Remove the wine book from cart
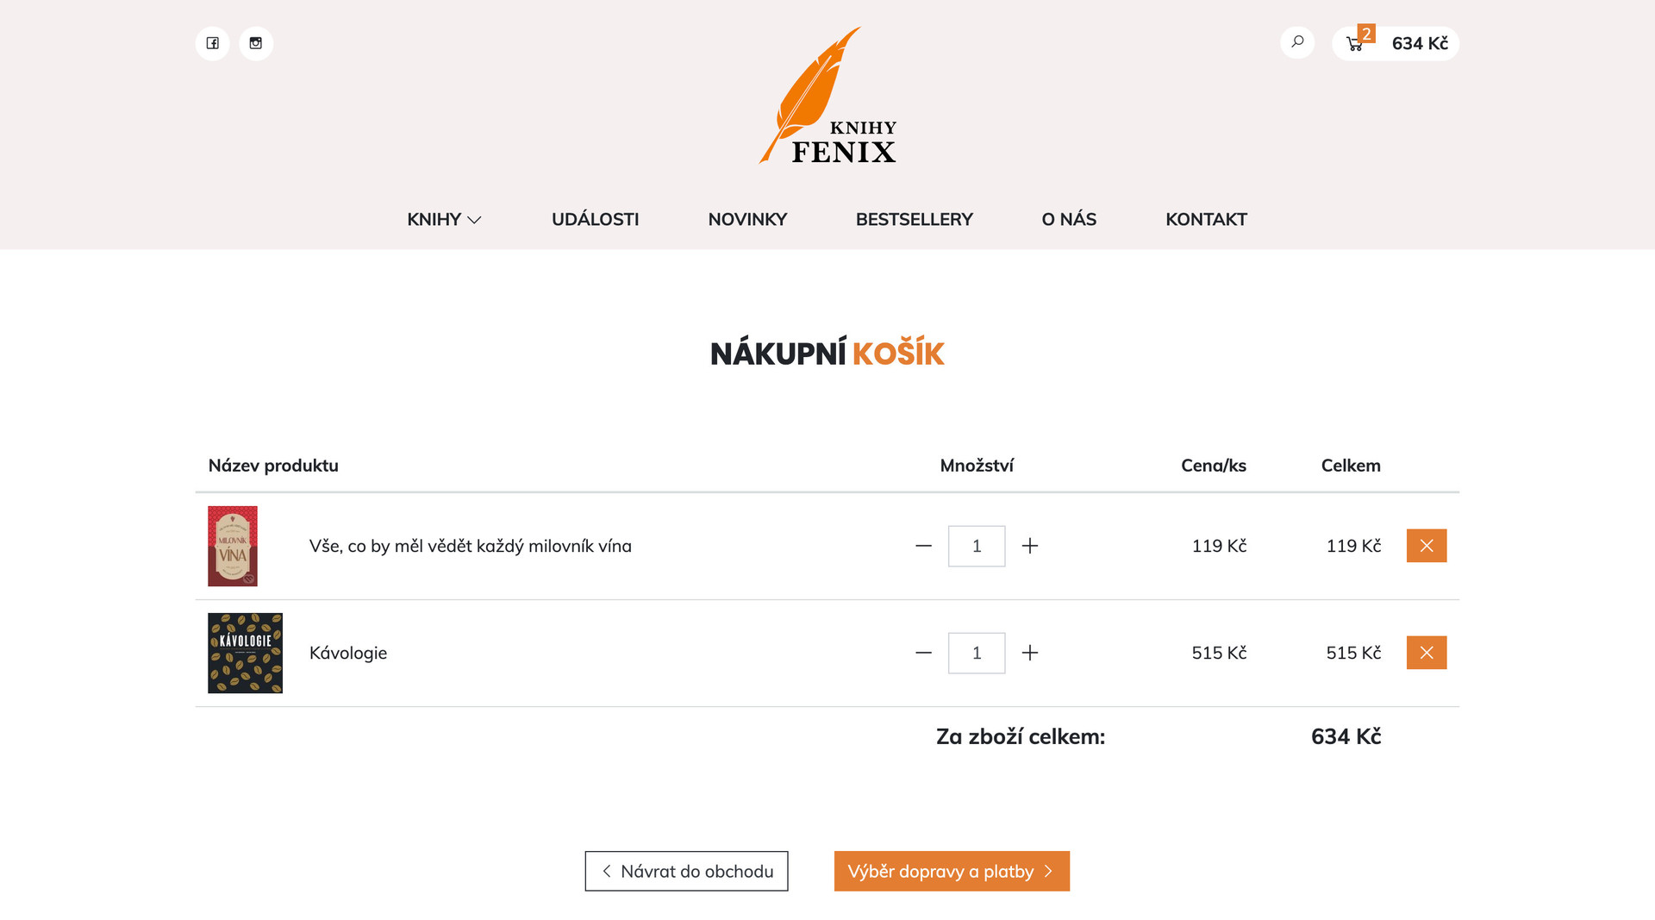This screenshot has height=920, width=1655. click(x=1427, y=546)
